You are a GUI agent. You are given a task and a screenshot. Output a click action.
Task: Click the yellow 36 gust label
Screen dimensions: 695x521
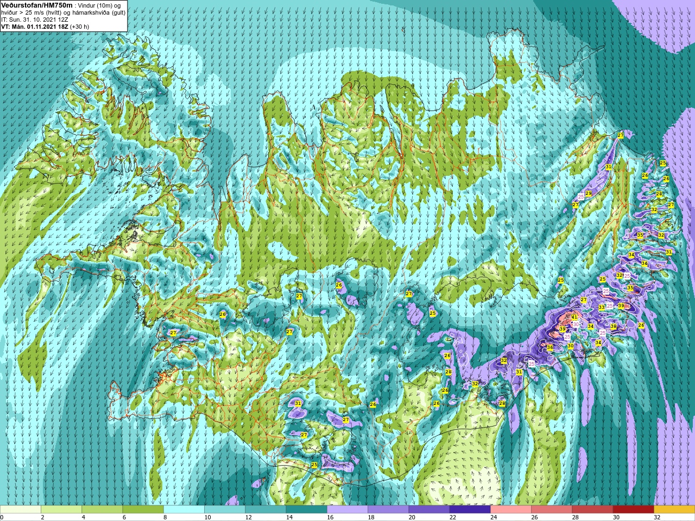coord(550,347)
